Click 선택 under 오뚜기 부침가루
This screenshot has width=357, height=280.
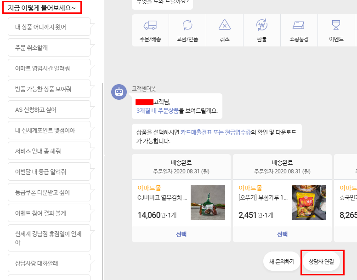[x=282, y=234]
